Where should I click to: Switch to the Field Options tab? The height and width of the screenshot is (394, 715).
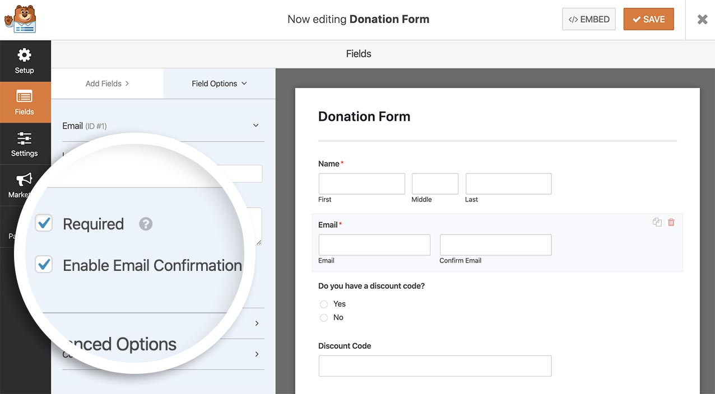tap(219, 83)
